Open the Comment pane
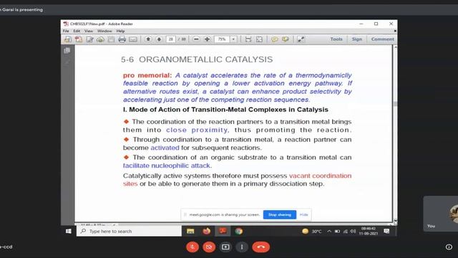The width and height of the screenshot is (458, 258). [x=382, y=39]
